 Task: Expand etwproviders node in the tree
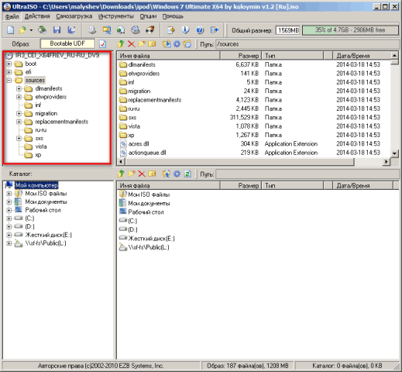coord(19,97)
